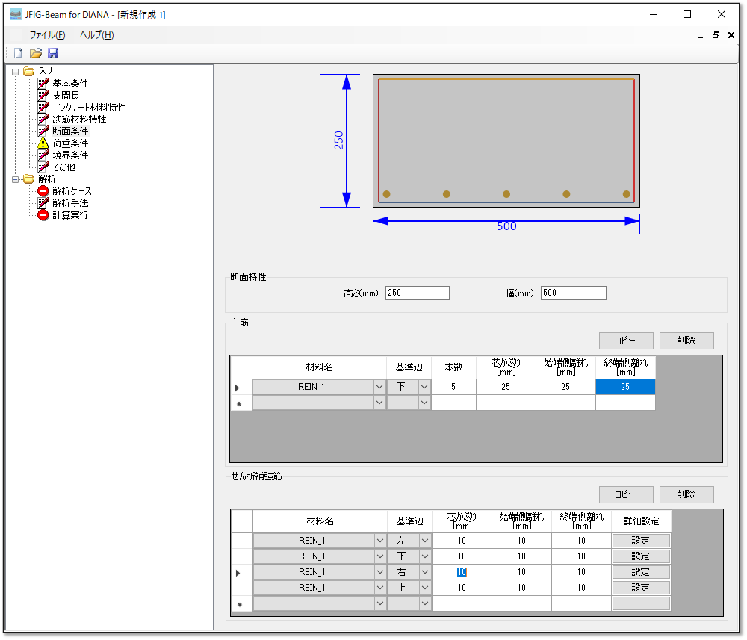
Task: Click the Save disk toolbar icon
Action: [52, 53]
